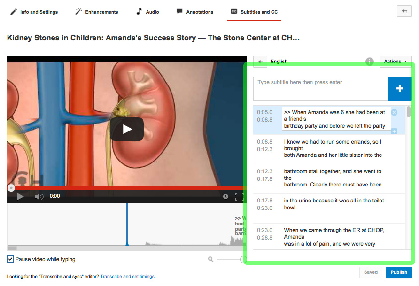Screen dimensions: 419x286
Task: Click the small play icon in player controls
Action: tap(20, 196)
